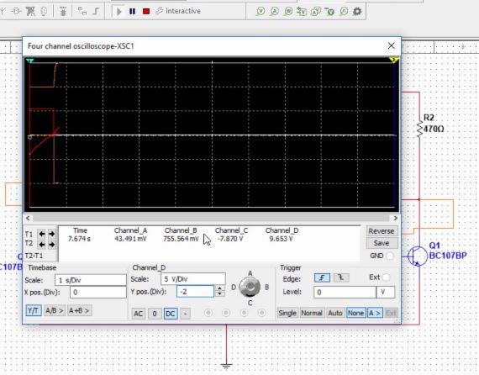
Task: Click the Reverse button
Action: point(382,231)
